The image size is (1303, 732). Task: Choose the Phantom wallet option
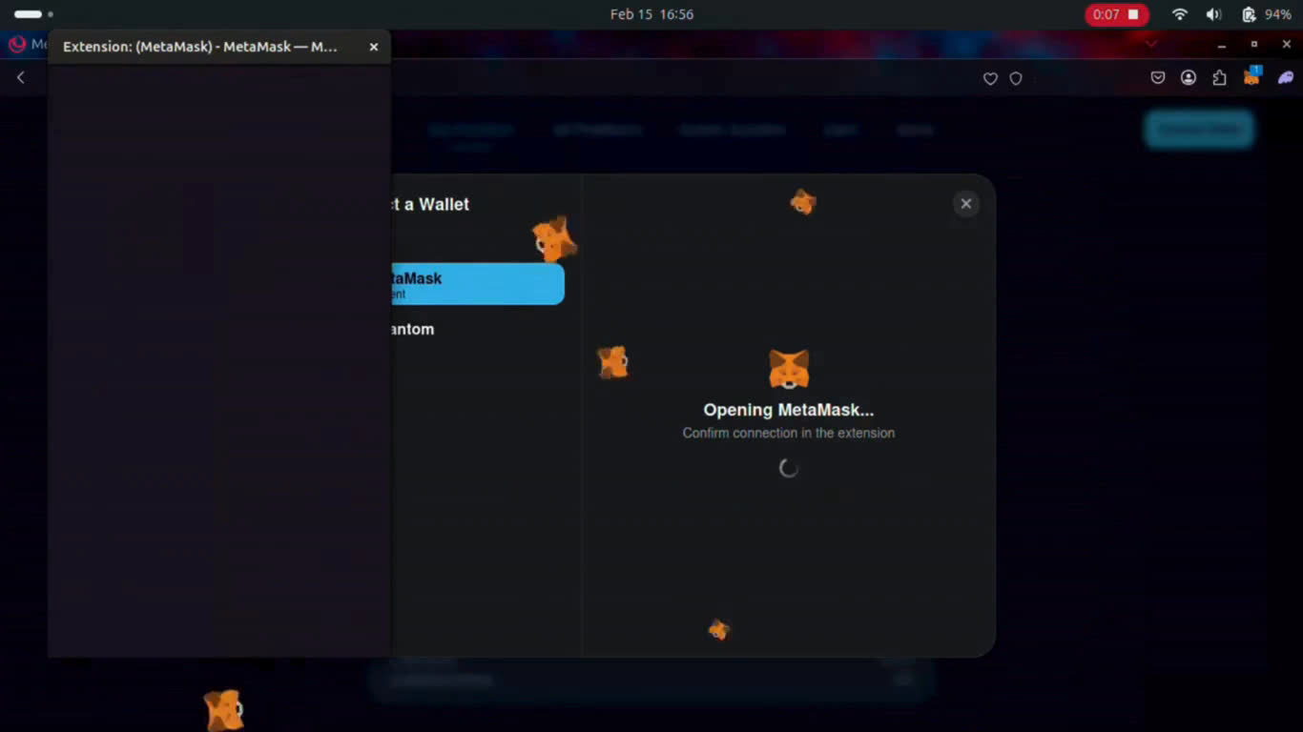(x=412, y=329)
